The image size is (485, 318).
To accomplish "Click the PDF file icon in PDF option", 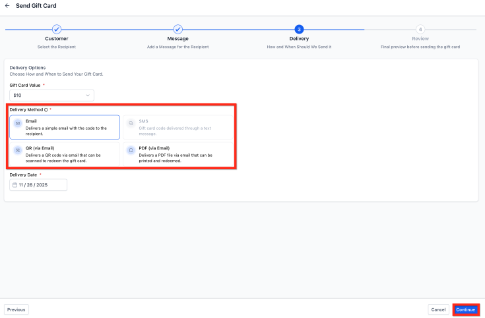I will (x=131, y=151).
